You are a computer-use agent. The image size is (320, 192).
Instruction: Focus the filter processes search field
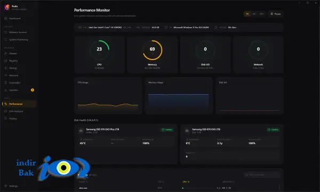pos(262,174)
